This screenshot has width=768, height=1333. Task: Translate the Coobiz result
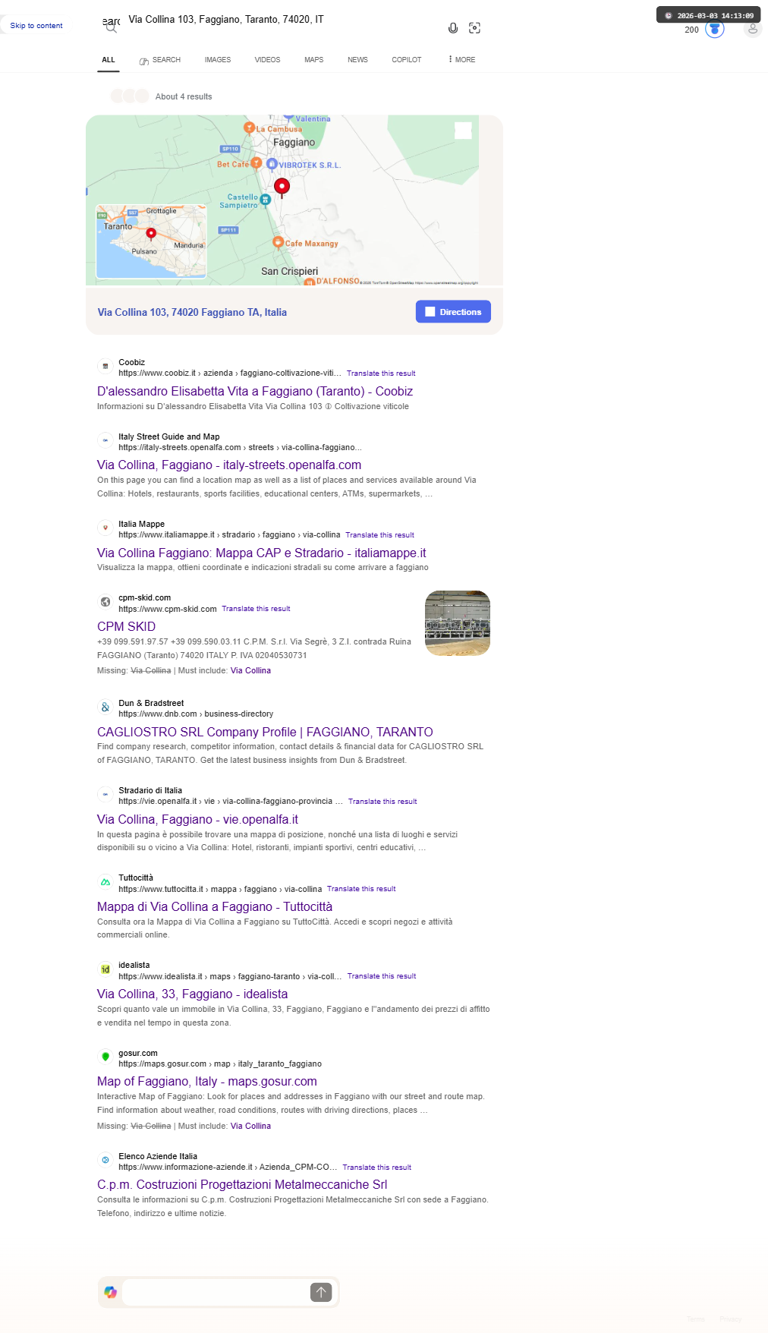tap(381, 373)
